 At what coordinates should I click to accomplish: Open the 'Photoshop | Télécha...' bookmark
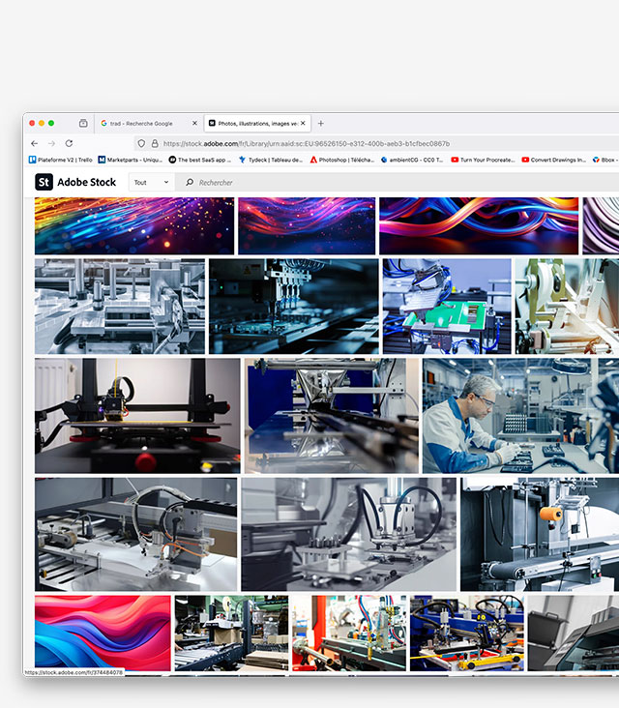point(341,160)
